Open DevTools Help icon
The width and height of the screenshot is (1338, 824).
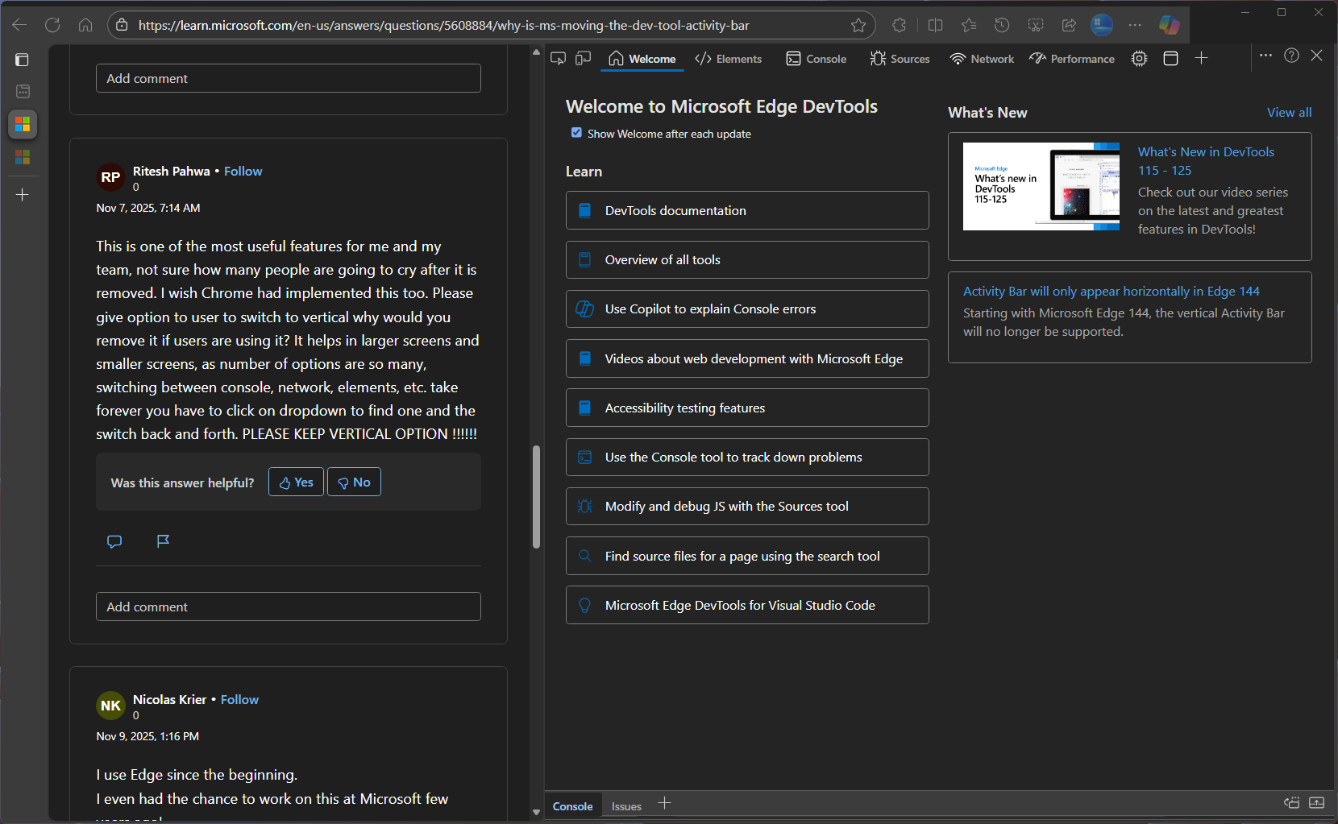point(1291,56)
